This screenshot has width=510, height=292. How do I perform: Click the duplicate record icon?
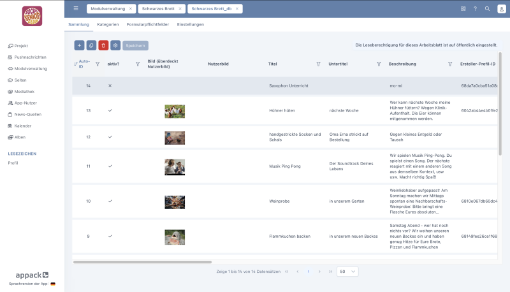pos(91,45)
